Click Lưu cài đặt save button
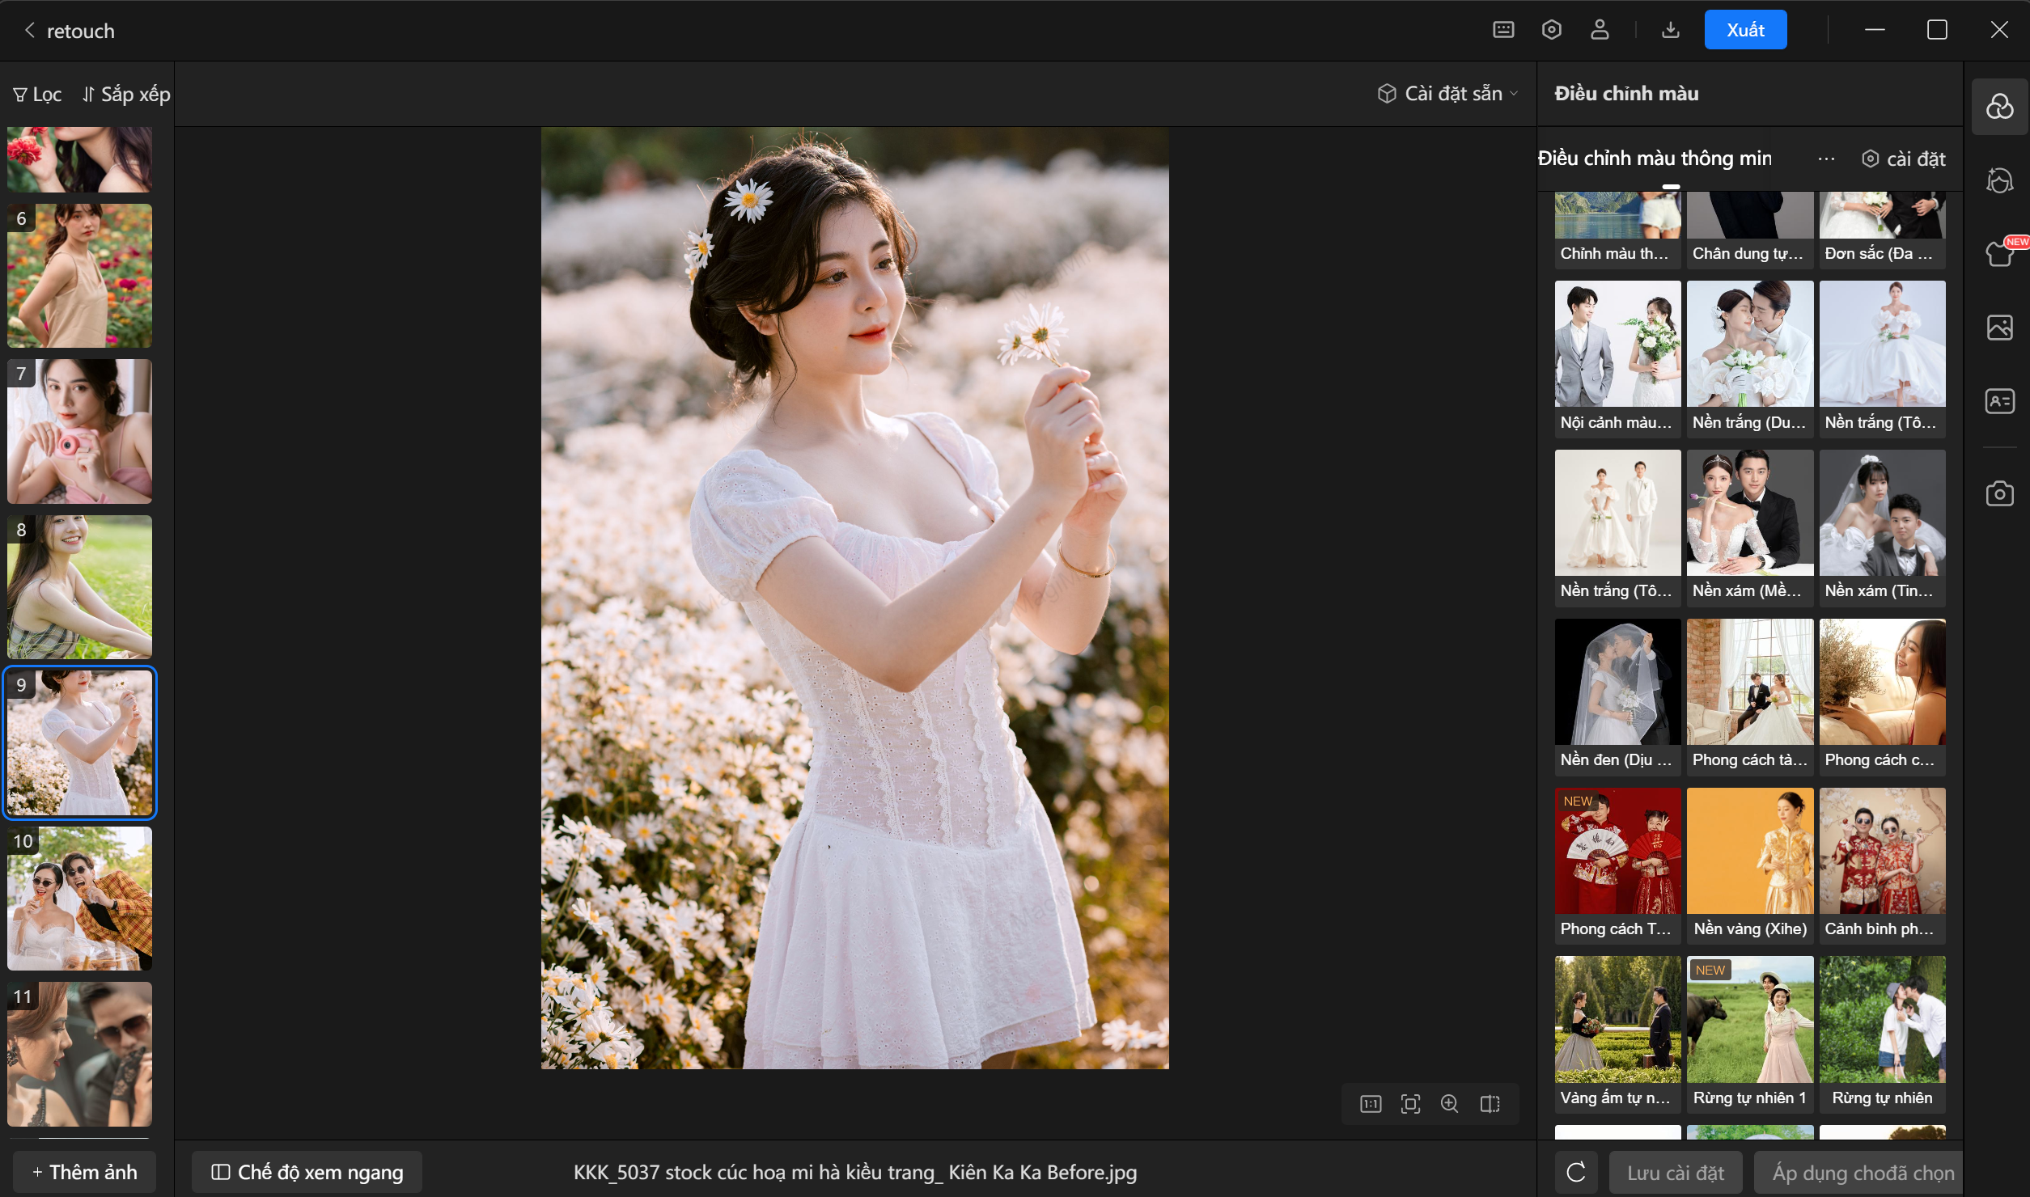This screenshot has width=2030, height=1197. [x=1676, y=1172]
